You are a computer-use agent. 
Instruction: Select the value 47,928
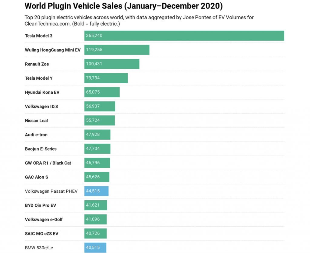(x=93, y=135)
